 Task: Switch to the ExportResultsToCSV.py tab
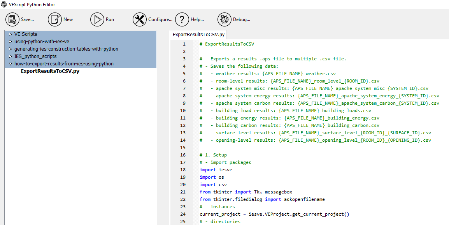click(198, 34)
